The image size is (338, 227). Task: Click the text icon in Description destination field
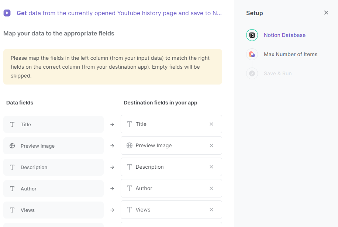click(x=130, y=167)
